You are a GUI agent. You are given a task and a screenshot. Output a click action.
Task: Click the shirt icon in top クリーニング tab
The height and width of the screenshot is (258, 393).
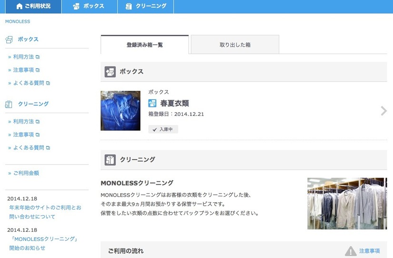(128, 6)
